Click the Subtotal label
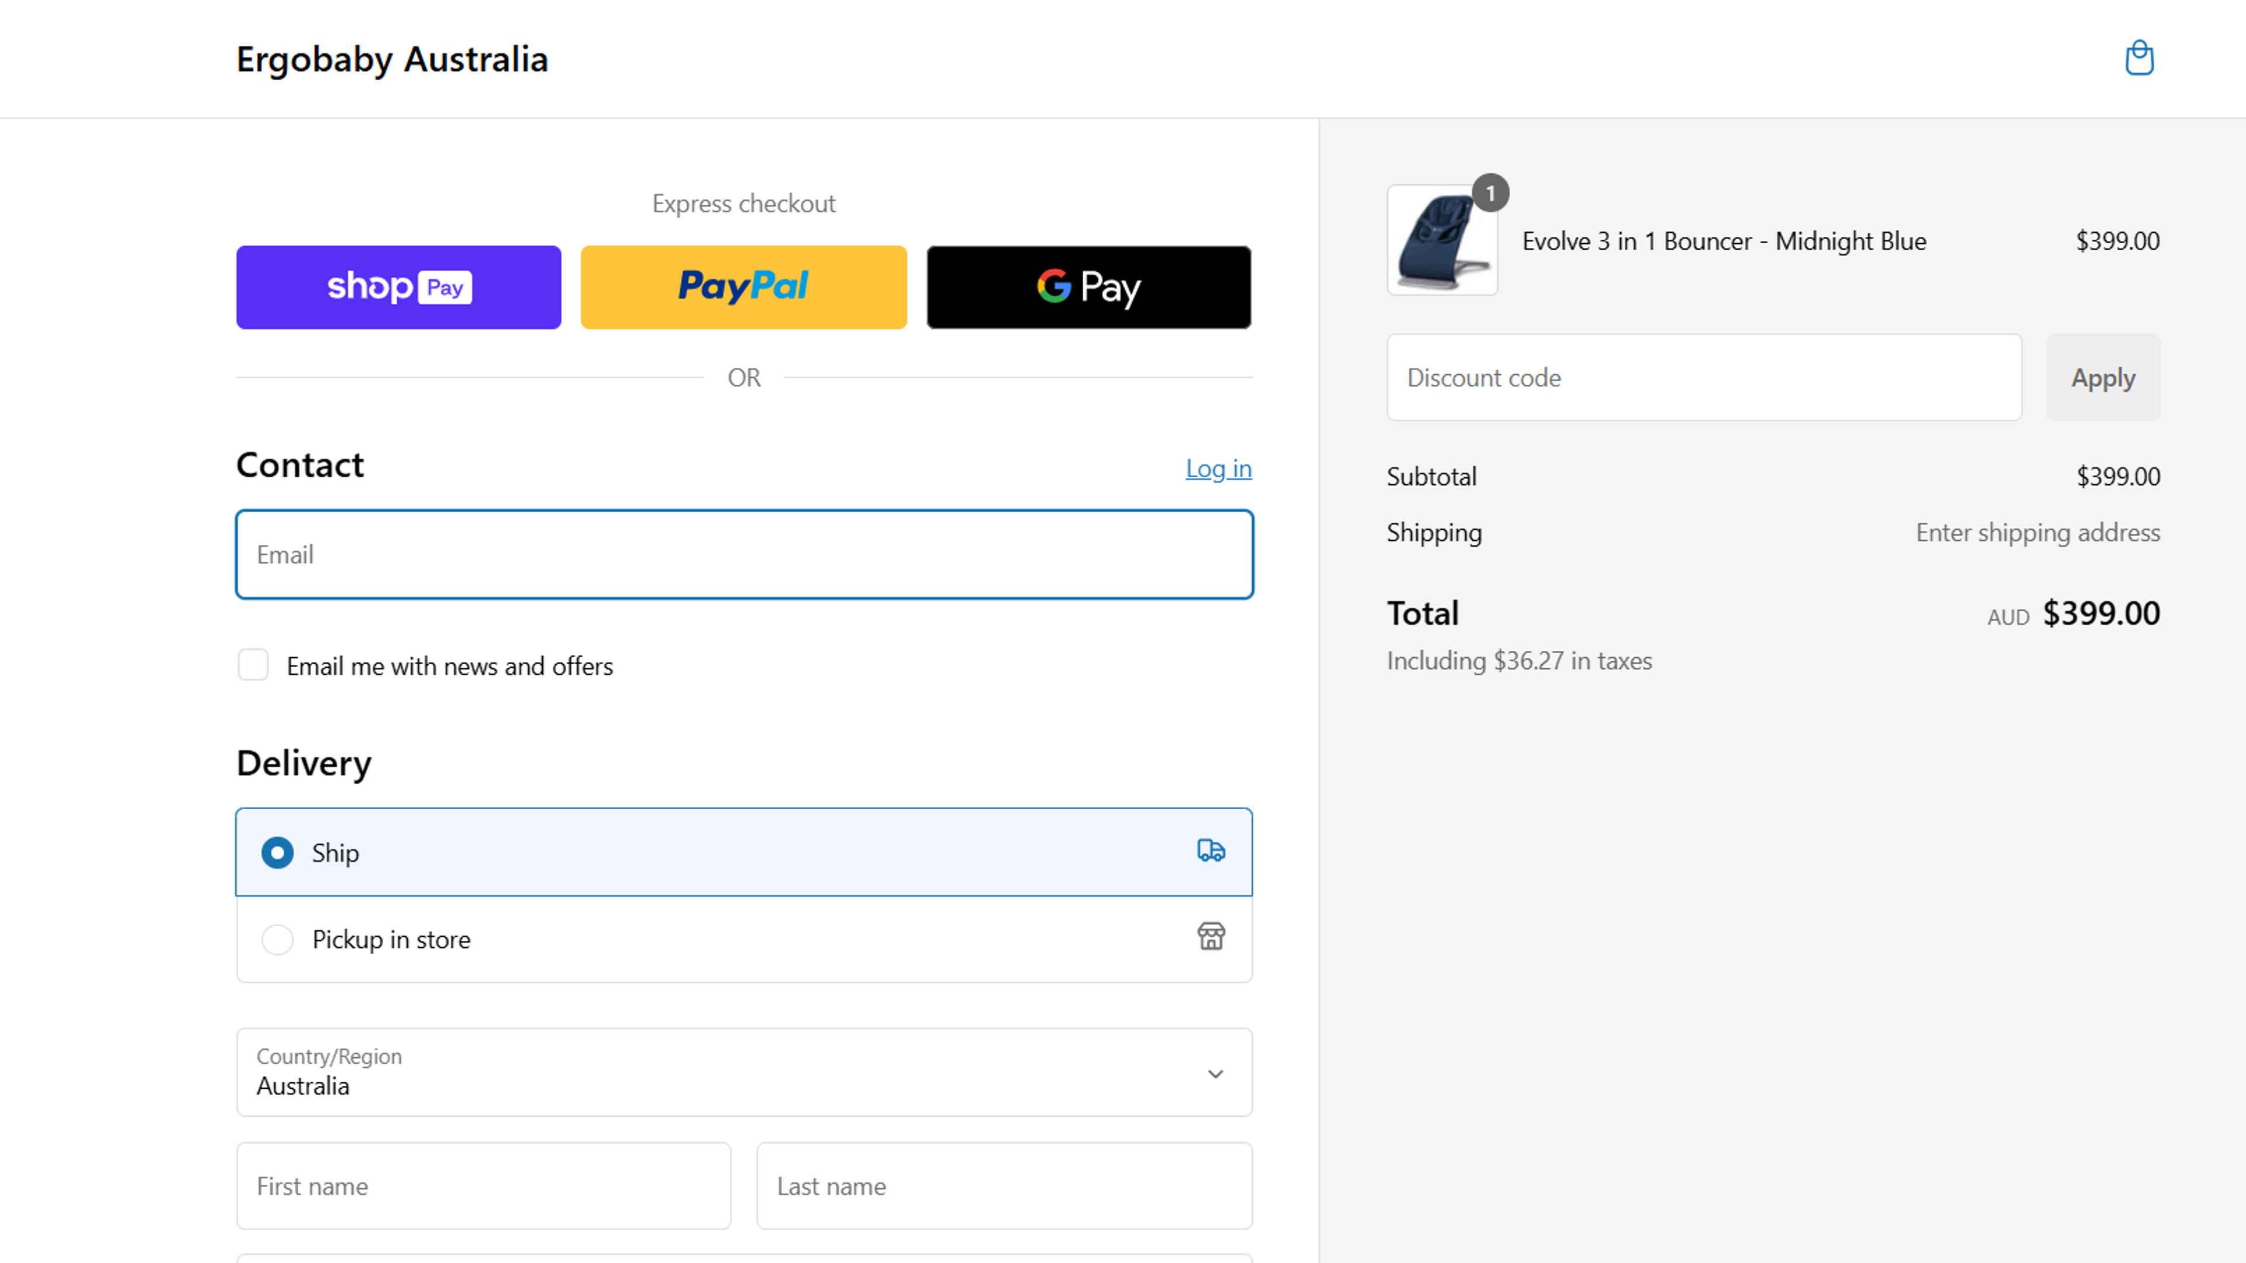The height and width of the screenshot is (1263, 2246). pos(1431,477)
